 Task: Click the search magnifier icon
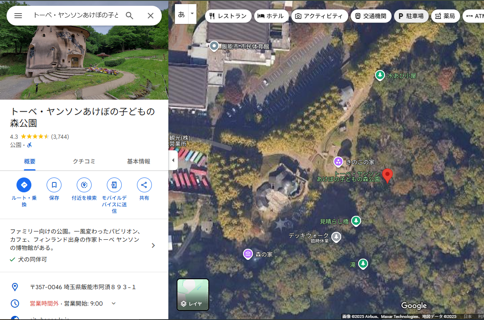pos(129,15)
